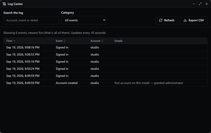The height and width of the screenshot is (133, 211).
Task: Select the 8:50:24 PM Signed in row
Action: point(105,69)
